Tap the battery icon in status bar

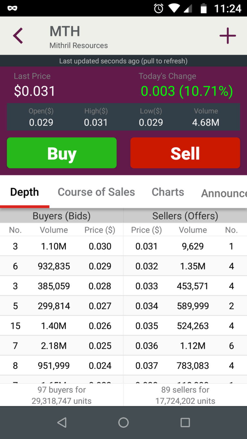coord(204,8)
